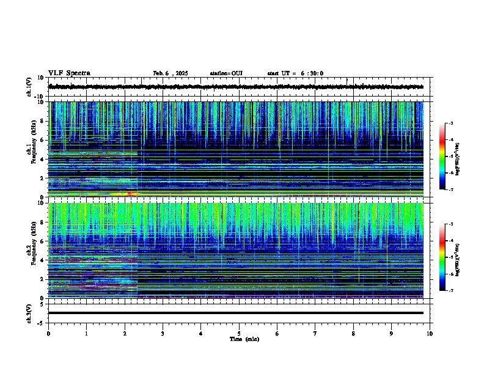Click time axis tick label "1"
The height and width of the screenshot is (374, 484).
pyautogui.click(x=86, y=334)
